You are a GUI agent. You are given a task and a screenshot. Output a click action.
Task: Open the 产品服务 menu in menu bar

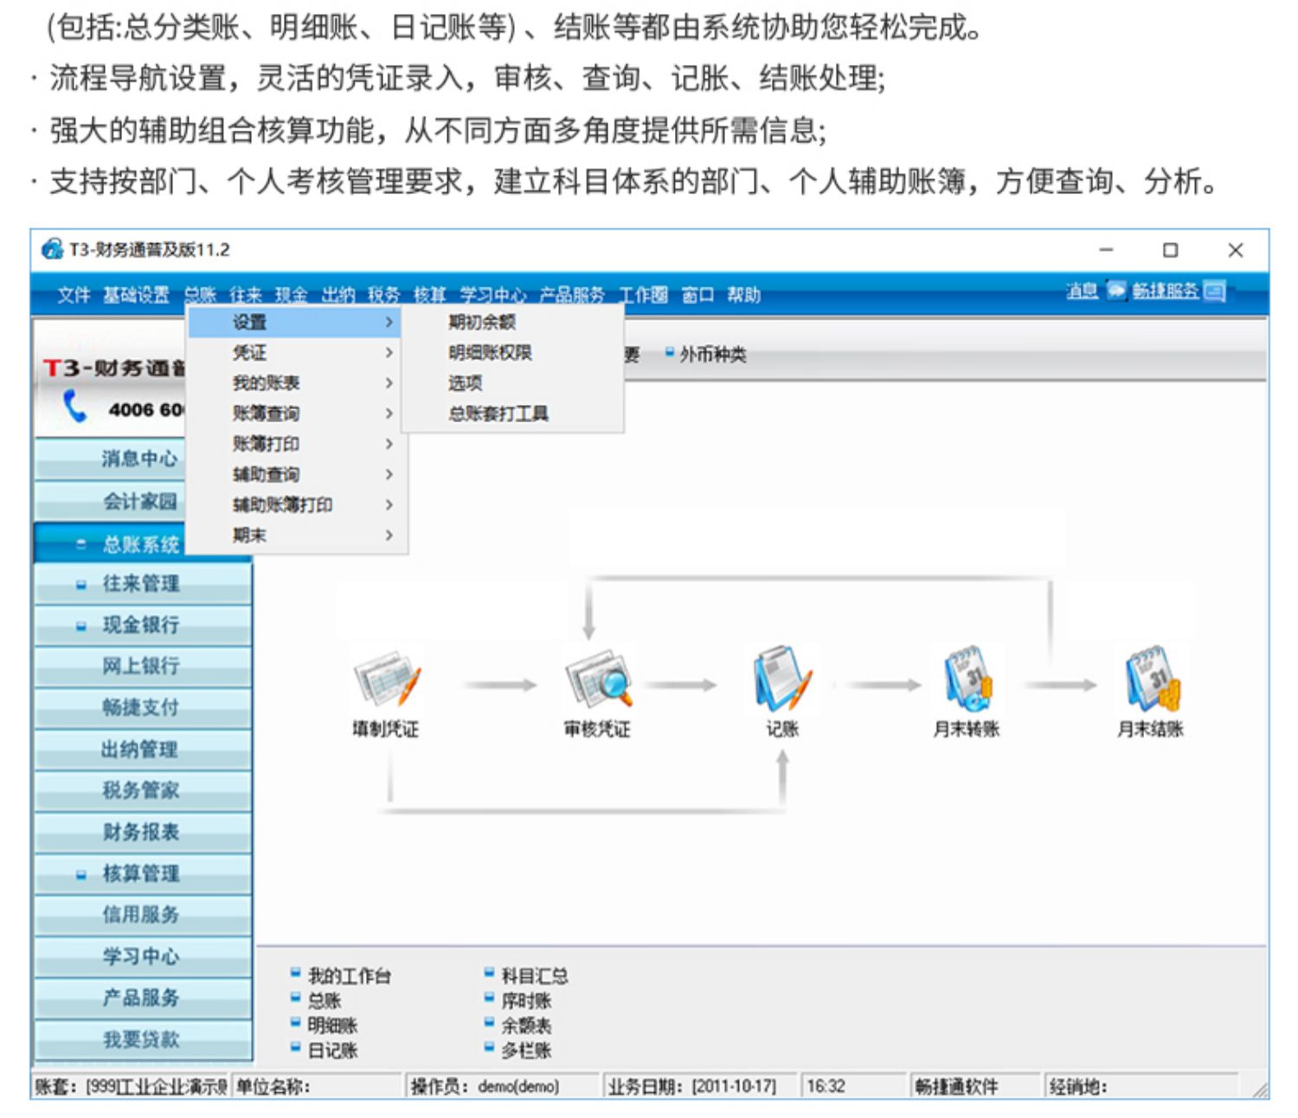click(x=572, y=295)
